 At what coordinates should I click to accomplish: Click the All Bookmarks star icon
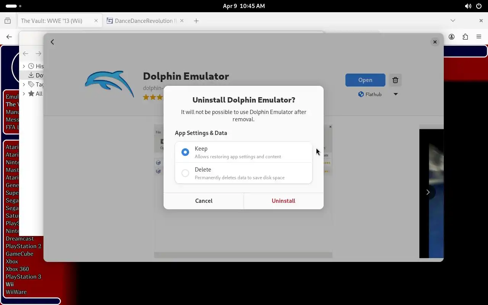click(31, 94)
